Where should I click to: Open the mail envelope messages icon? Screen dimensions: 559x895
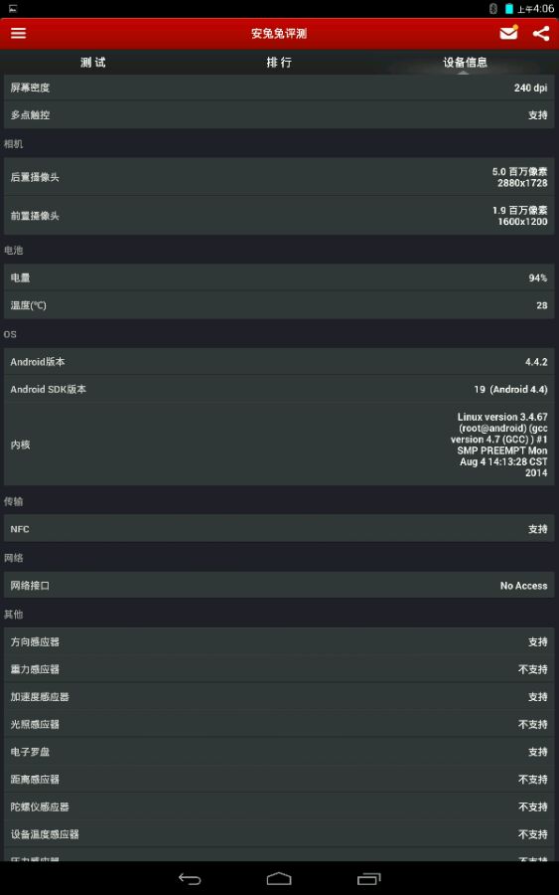tap(508, 33)
